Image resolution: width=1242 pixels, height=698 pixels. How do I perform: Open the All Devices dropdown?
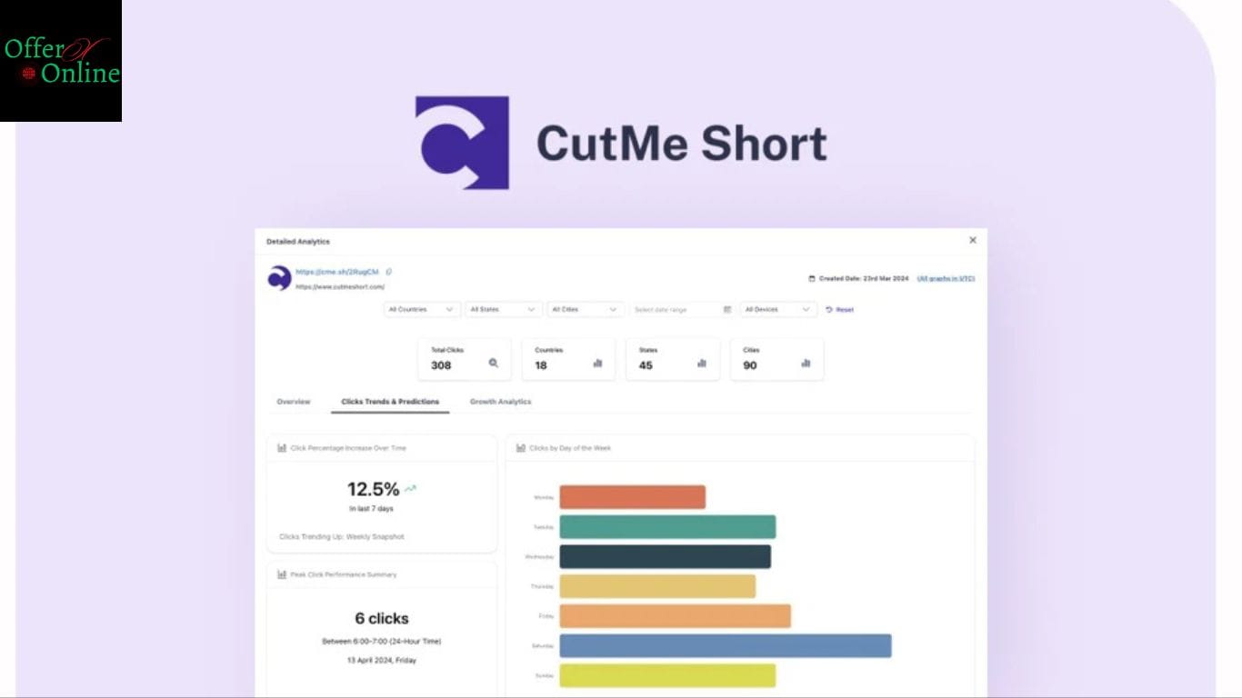point(777,309)
